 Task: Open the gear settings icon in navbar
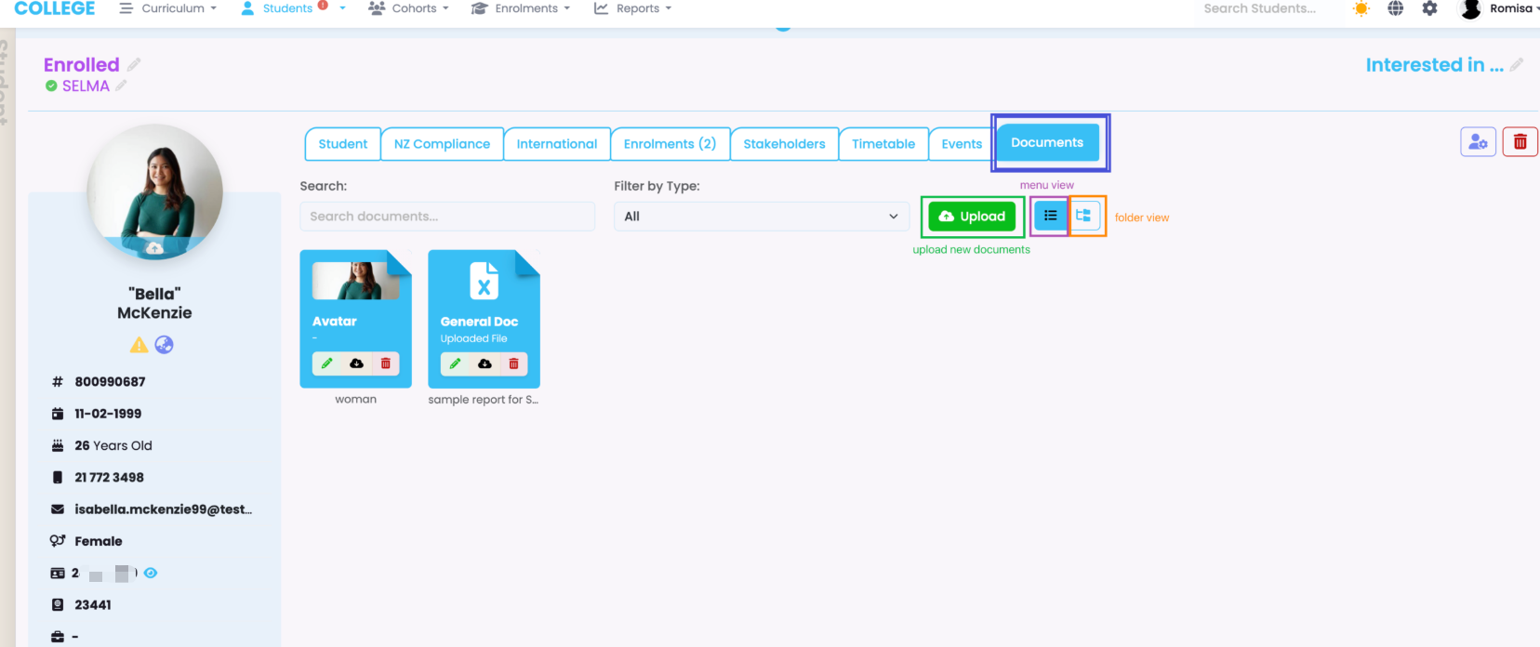pos(1429,8)
